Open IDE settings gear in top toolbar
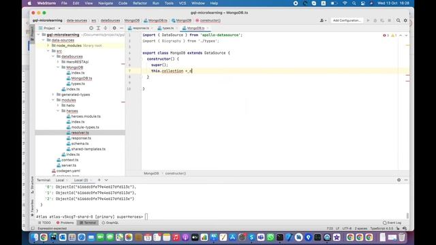The width and height of the screenshot is (436, 245). tap(405, 20)
